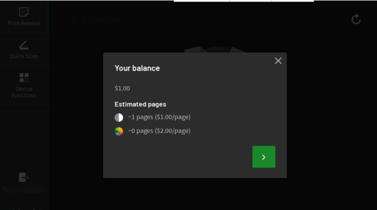Click the grayscale half-circle icon
Viewport: 377px width, 210px height.
click(x=119, y=118)
